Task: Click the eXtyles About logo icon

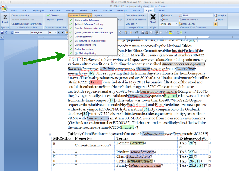Action: [153, 17]
